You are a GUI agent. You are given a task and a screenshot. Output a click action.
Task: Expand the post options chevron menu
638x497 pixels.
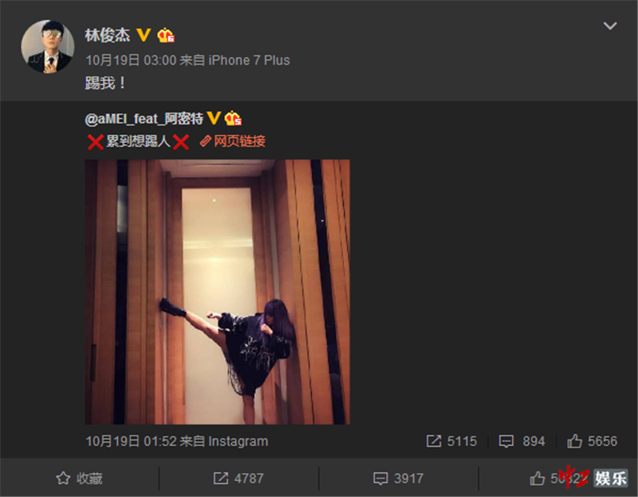609,26
